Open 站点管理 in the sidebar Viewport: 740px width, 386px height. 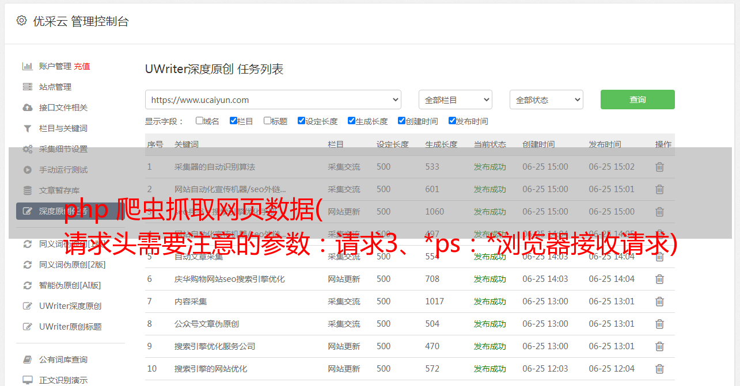tap(55, 87)
